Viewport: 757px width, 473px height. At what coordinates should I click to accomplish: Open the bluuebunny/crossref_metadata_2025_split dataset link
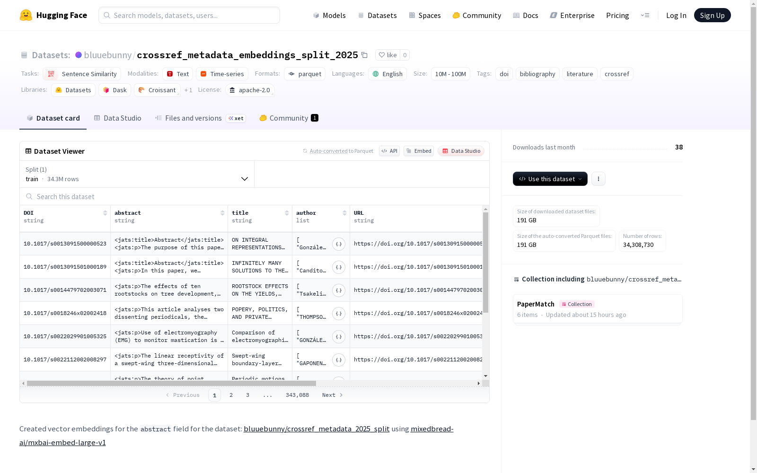coord(317,429)
